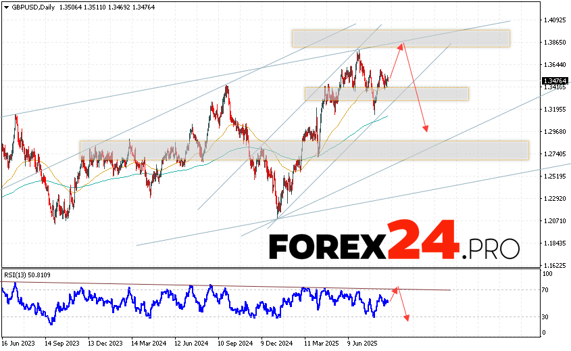Screen dimensions: 571x351
Task: Click the 11 Mar 2025 date label
Action: click(321, 344)
